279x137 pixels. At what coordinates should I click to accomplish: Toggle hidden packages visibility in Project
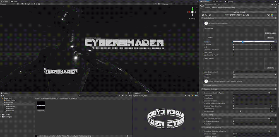[130, 96]
